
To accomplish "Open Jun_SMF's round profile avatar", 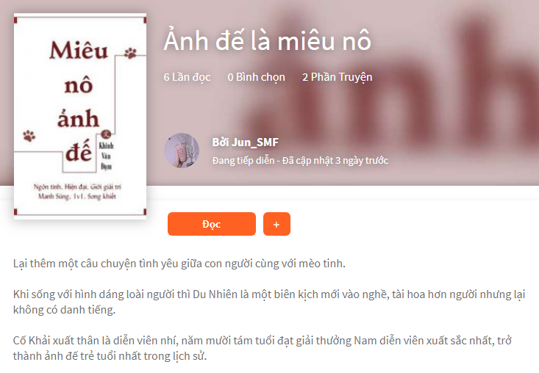I will coord(182,151).
